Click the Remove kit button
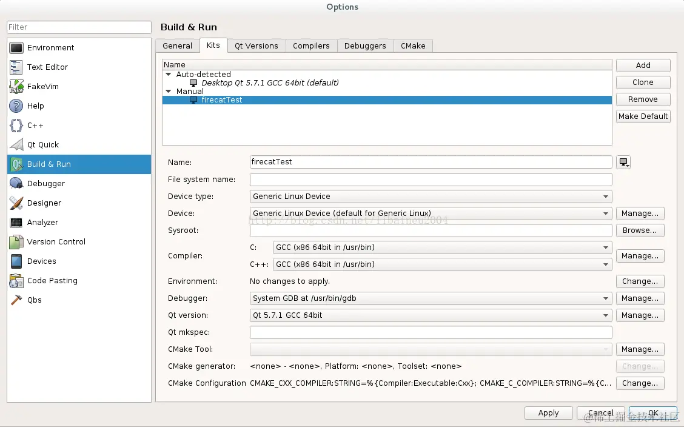684x427 pixels. [x=643, y=99]
